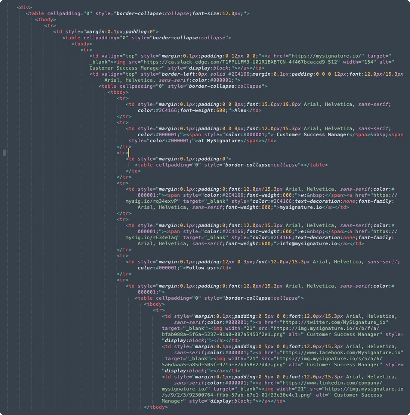Click the info@mysignature.io email text
The width and height of the screenshot is (410, 415).
coord(307,243)
